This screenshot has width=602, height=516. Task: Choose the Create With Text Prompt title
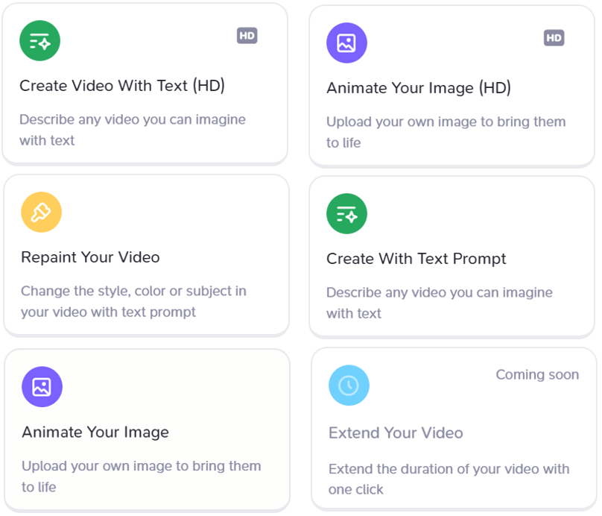pos(416,259)
